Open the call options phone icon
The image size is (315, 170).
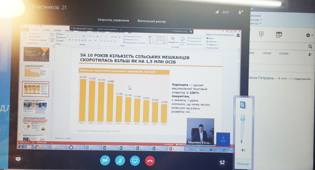pyautogui.click(x=222, y=162)
